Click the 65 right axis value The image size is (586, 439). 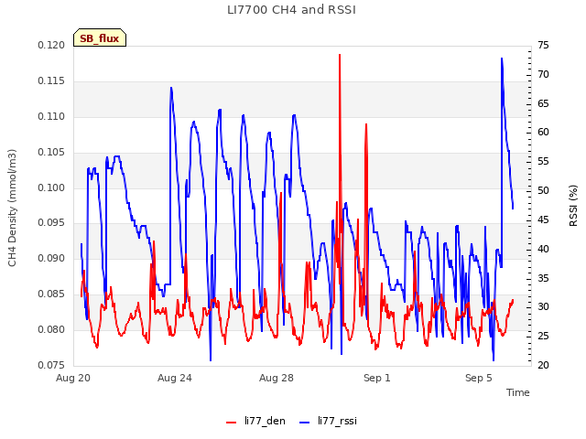point(543,103)
